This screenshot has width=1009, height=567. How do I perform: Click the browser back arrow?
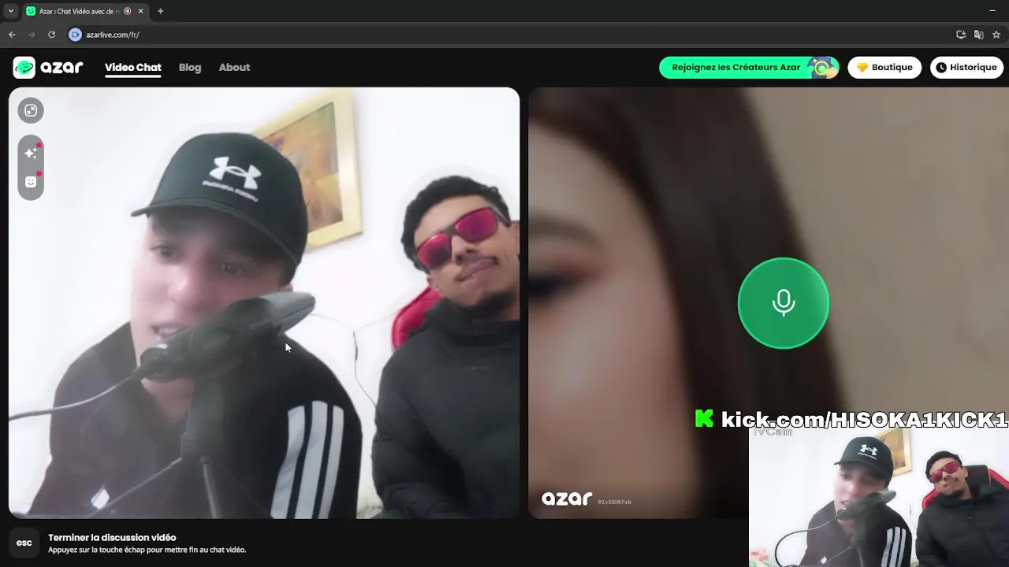pyautogui.click(x=12, y=35)
